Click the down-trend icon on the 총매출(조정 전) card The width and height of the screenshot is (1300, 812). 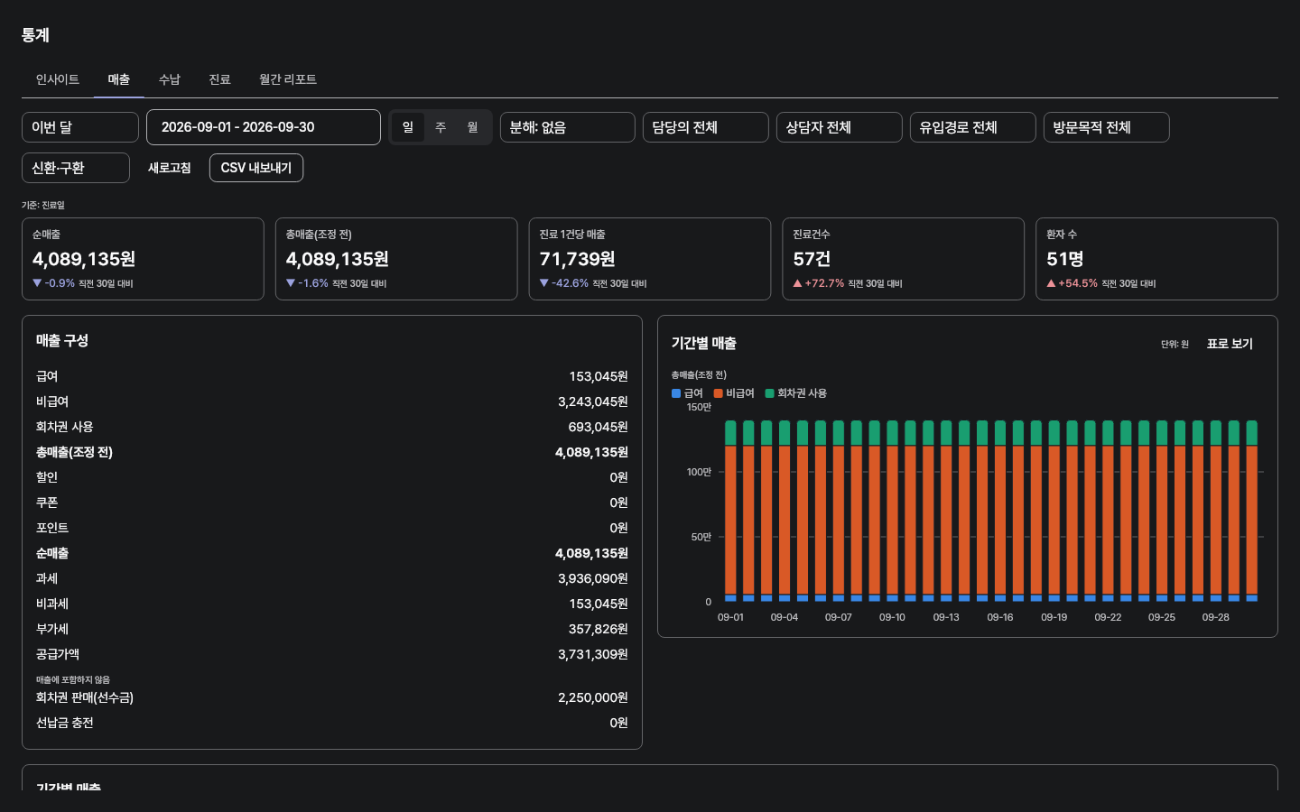[x=291, y=283]
